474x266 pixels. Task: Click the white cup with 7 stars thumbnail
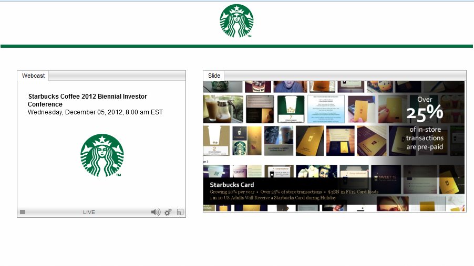point(291,109)
